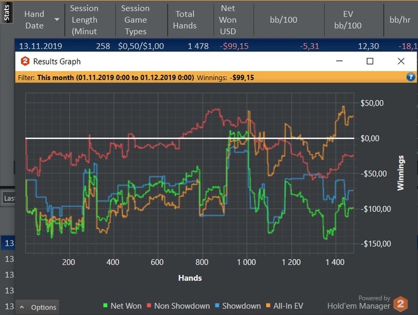Open the Stats side tab
418x315 pixels.
(7, 12)
